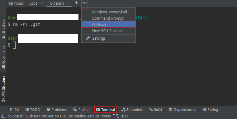237x119 pixels.
Task: Choose Windows PowerShell from the dropdown
Action: (x=108, y=12)
